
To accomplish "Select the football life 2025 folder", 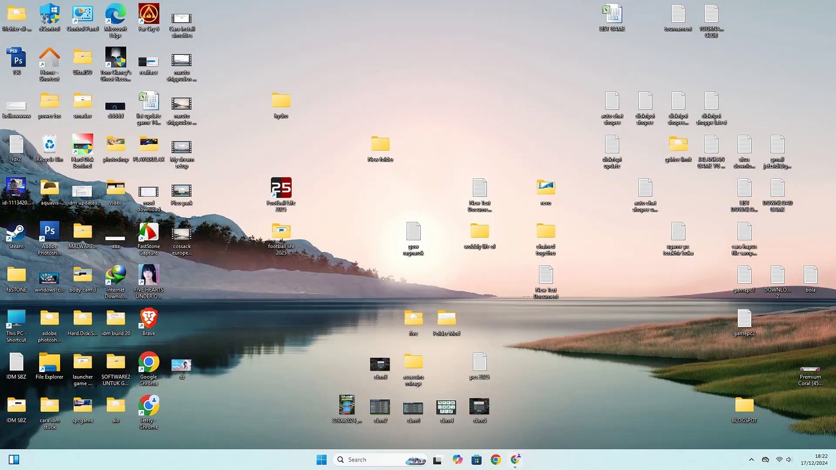I will coord(281,239).
